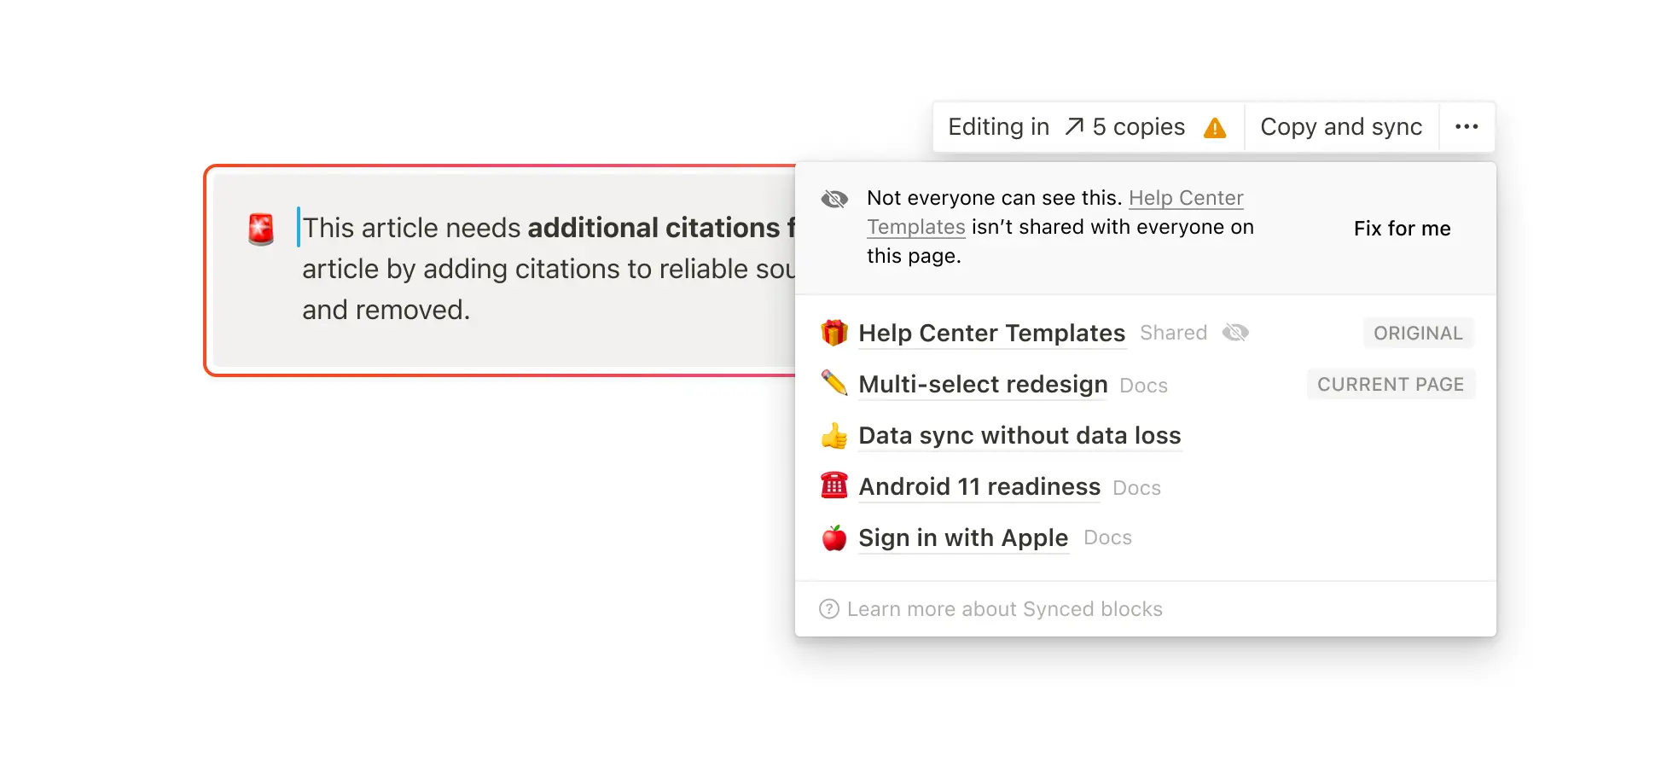This screenshot has width=1667, height=761.
Task: Click the hidden-eye icon next to Shared label
Action: coord(1235,333)
